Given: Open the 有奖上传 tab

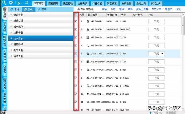Looking at the screenshot, I should pos(156,3).
